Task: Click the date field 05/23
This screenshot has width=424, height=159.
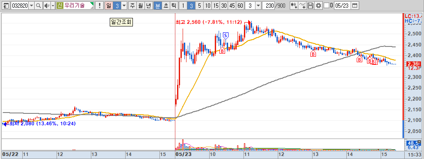Action: point(343,6)
